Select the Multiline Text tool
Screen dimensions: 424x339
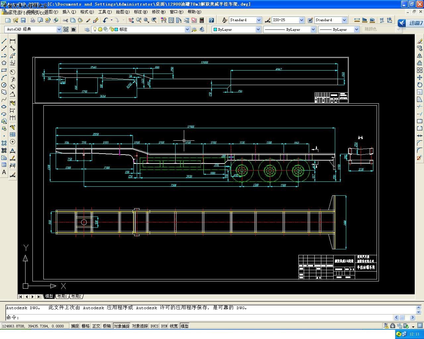click(x=4, y=172)
